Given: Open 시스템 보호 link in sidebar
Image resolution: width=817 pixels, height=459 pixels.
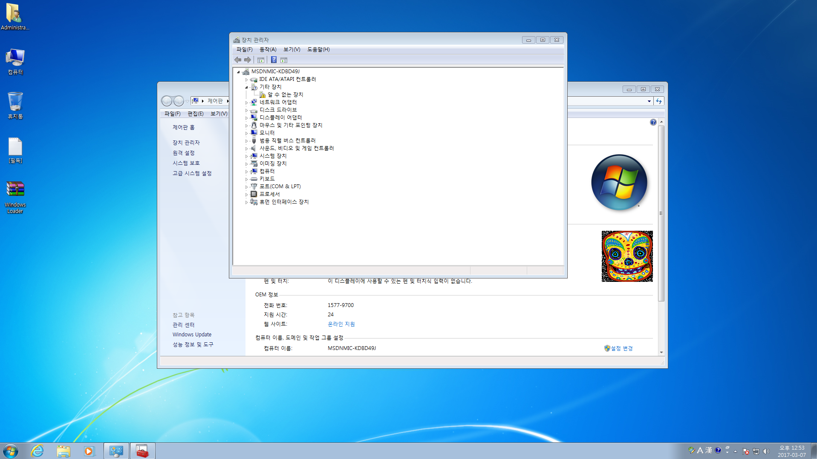Looking at the screenshot, I should click(186, 163).
